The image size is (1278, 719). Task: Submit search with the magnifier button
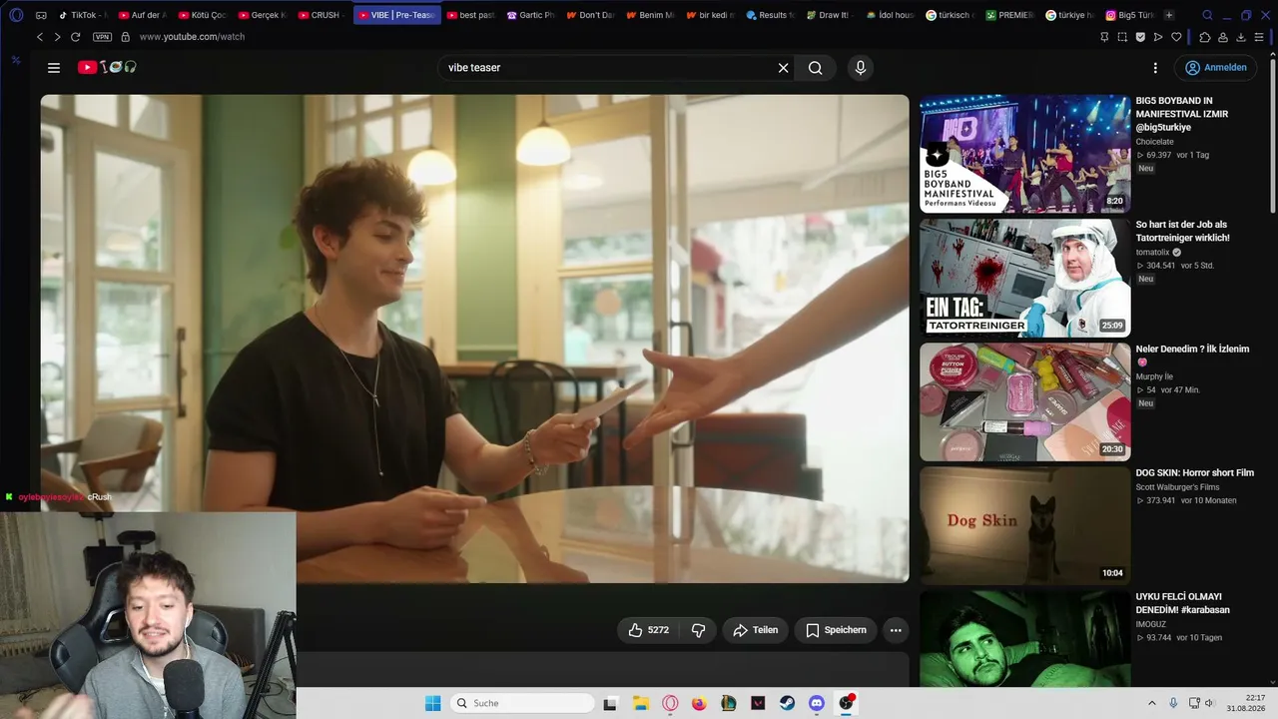point(816,68)
